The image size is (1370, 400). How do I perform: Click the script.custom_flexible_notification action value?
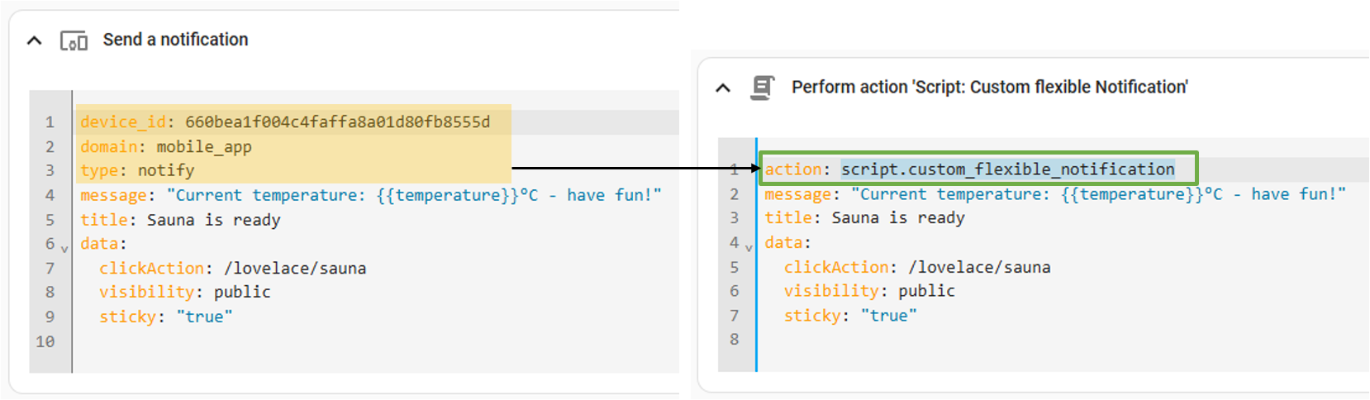coord(1007,169)
